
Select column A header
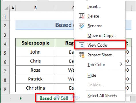(x=13, y=8)
